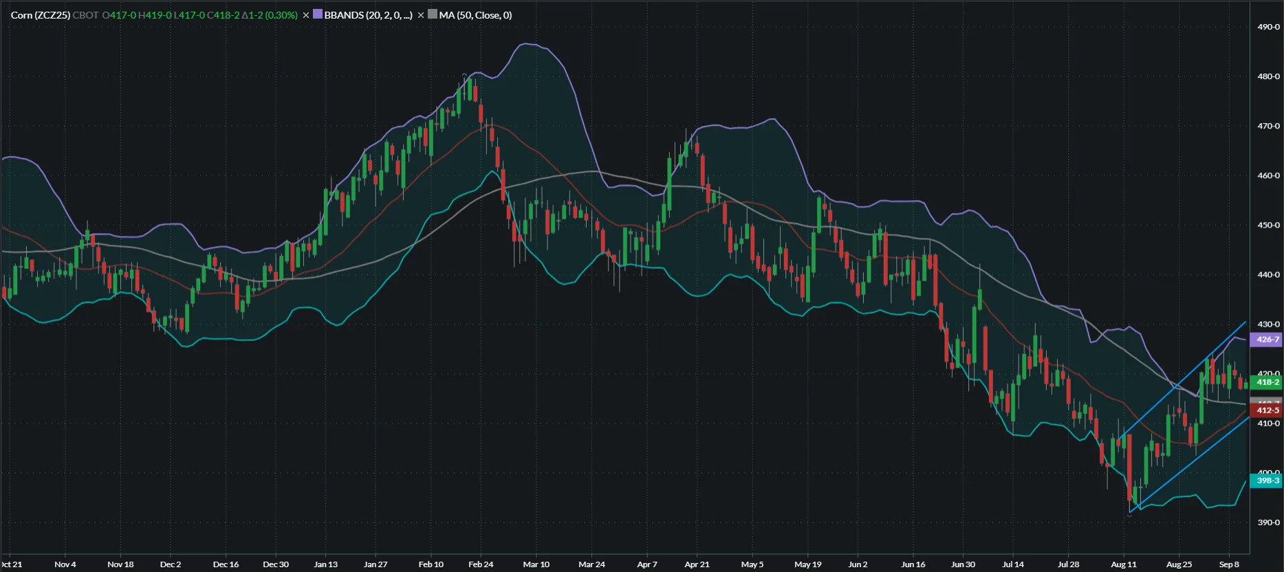This screenshot has height=572, width=1284.
Task: Click the red low marker under the August low
Action: click(1129, 514)
